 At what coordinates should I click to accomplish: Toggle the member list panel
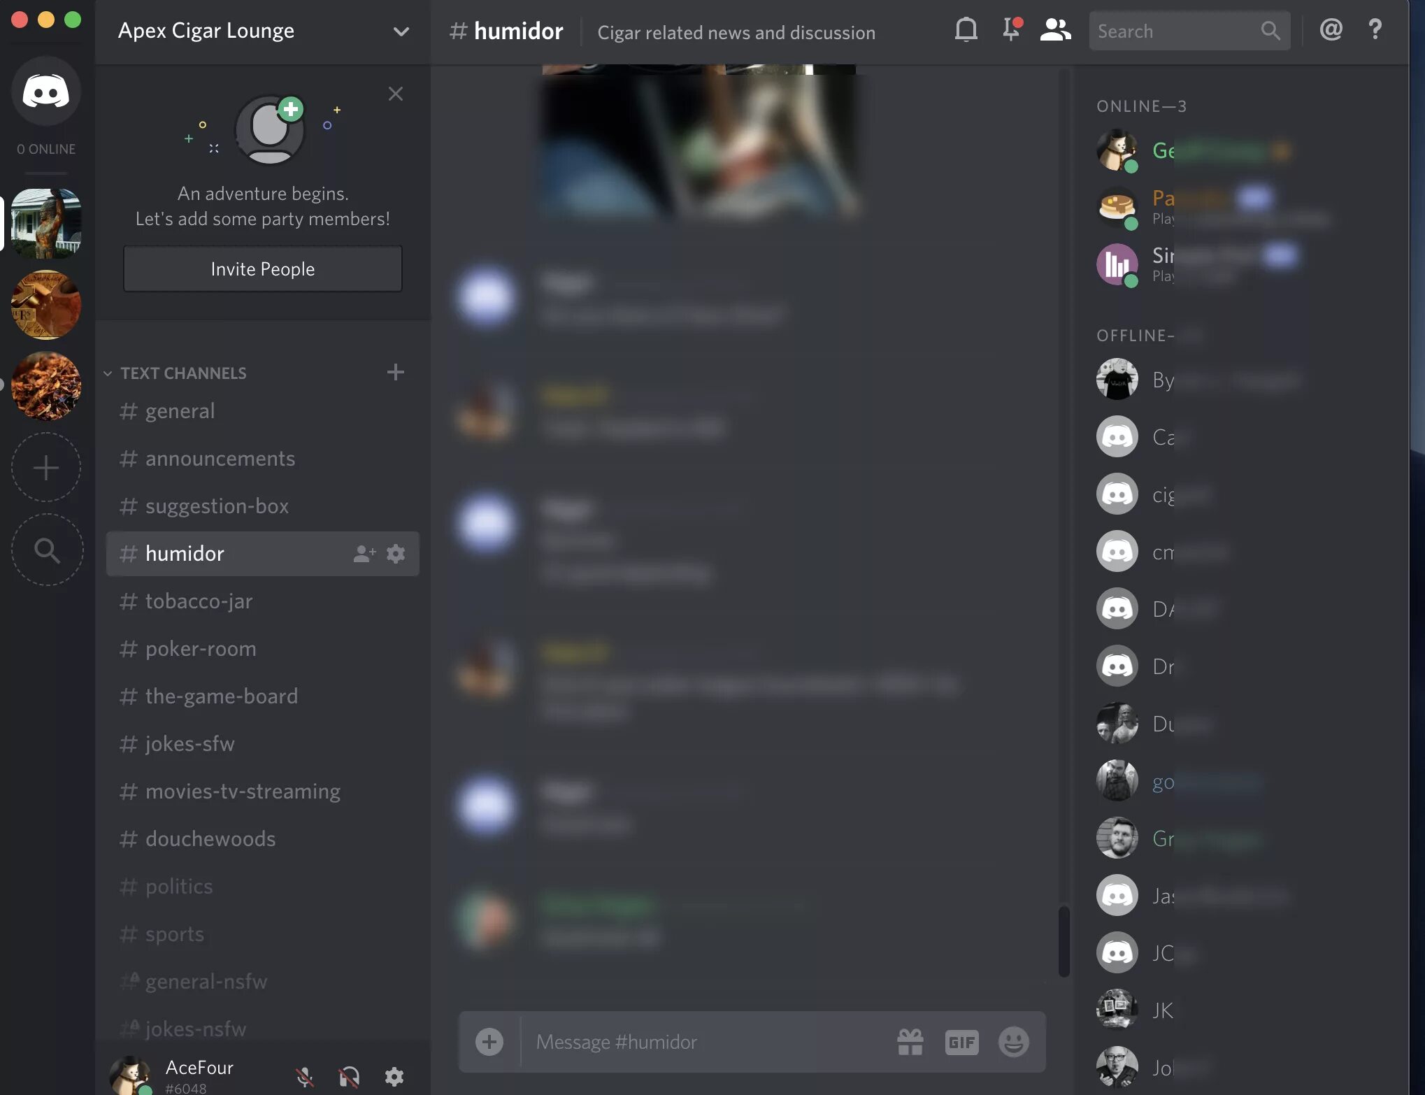(1055, 30)
